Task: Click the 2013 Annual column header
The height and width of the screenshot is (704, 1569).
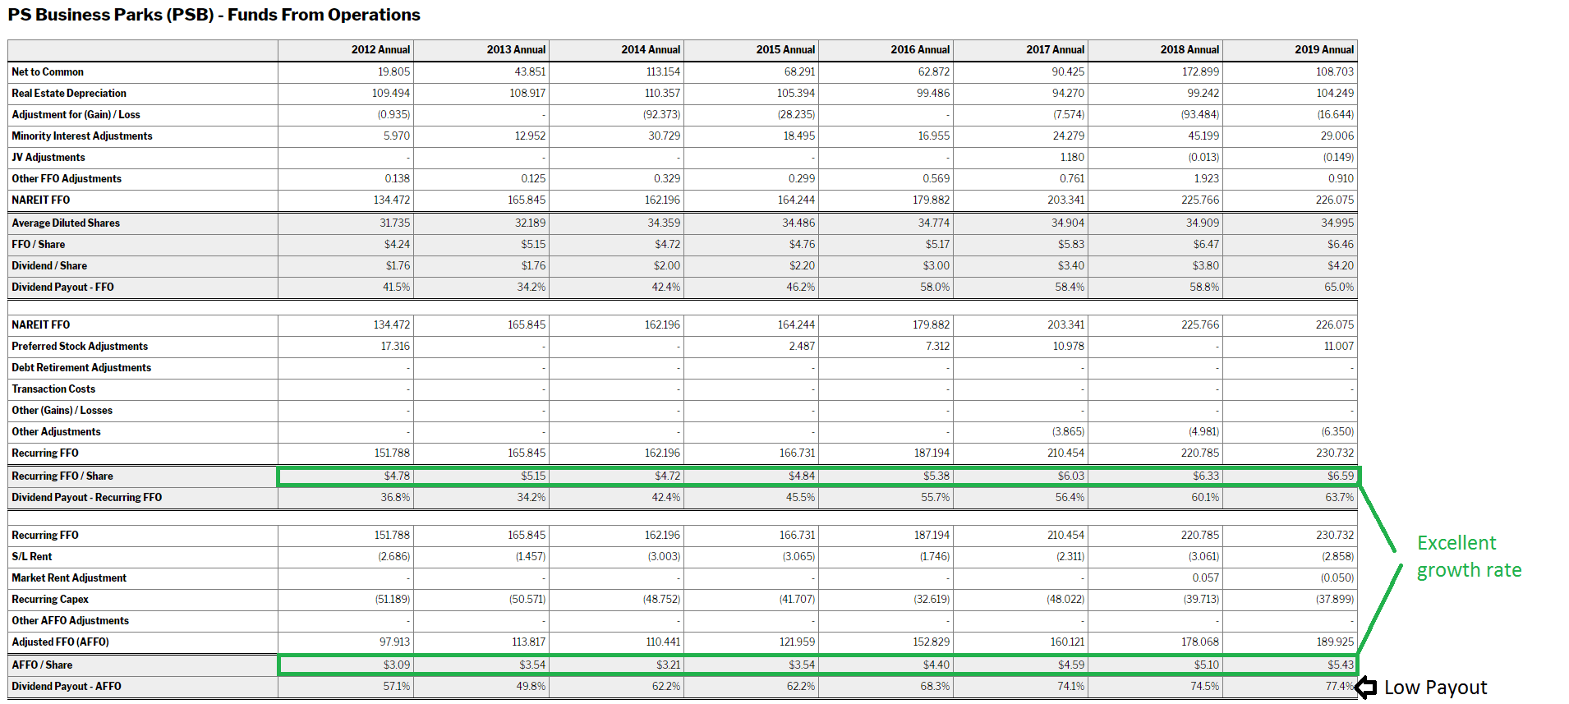Action: [x=516, y=50]
